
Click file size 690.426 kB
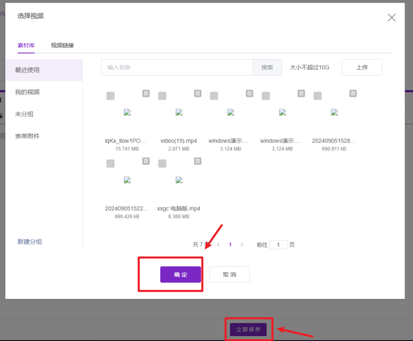pos(127,216)
